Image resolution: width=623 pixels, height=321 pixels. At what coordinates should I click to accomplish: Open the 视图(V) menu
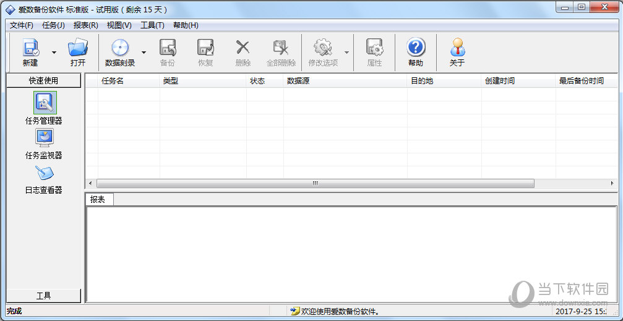pos(119,25)
